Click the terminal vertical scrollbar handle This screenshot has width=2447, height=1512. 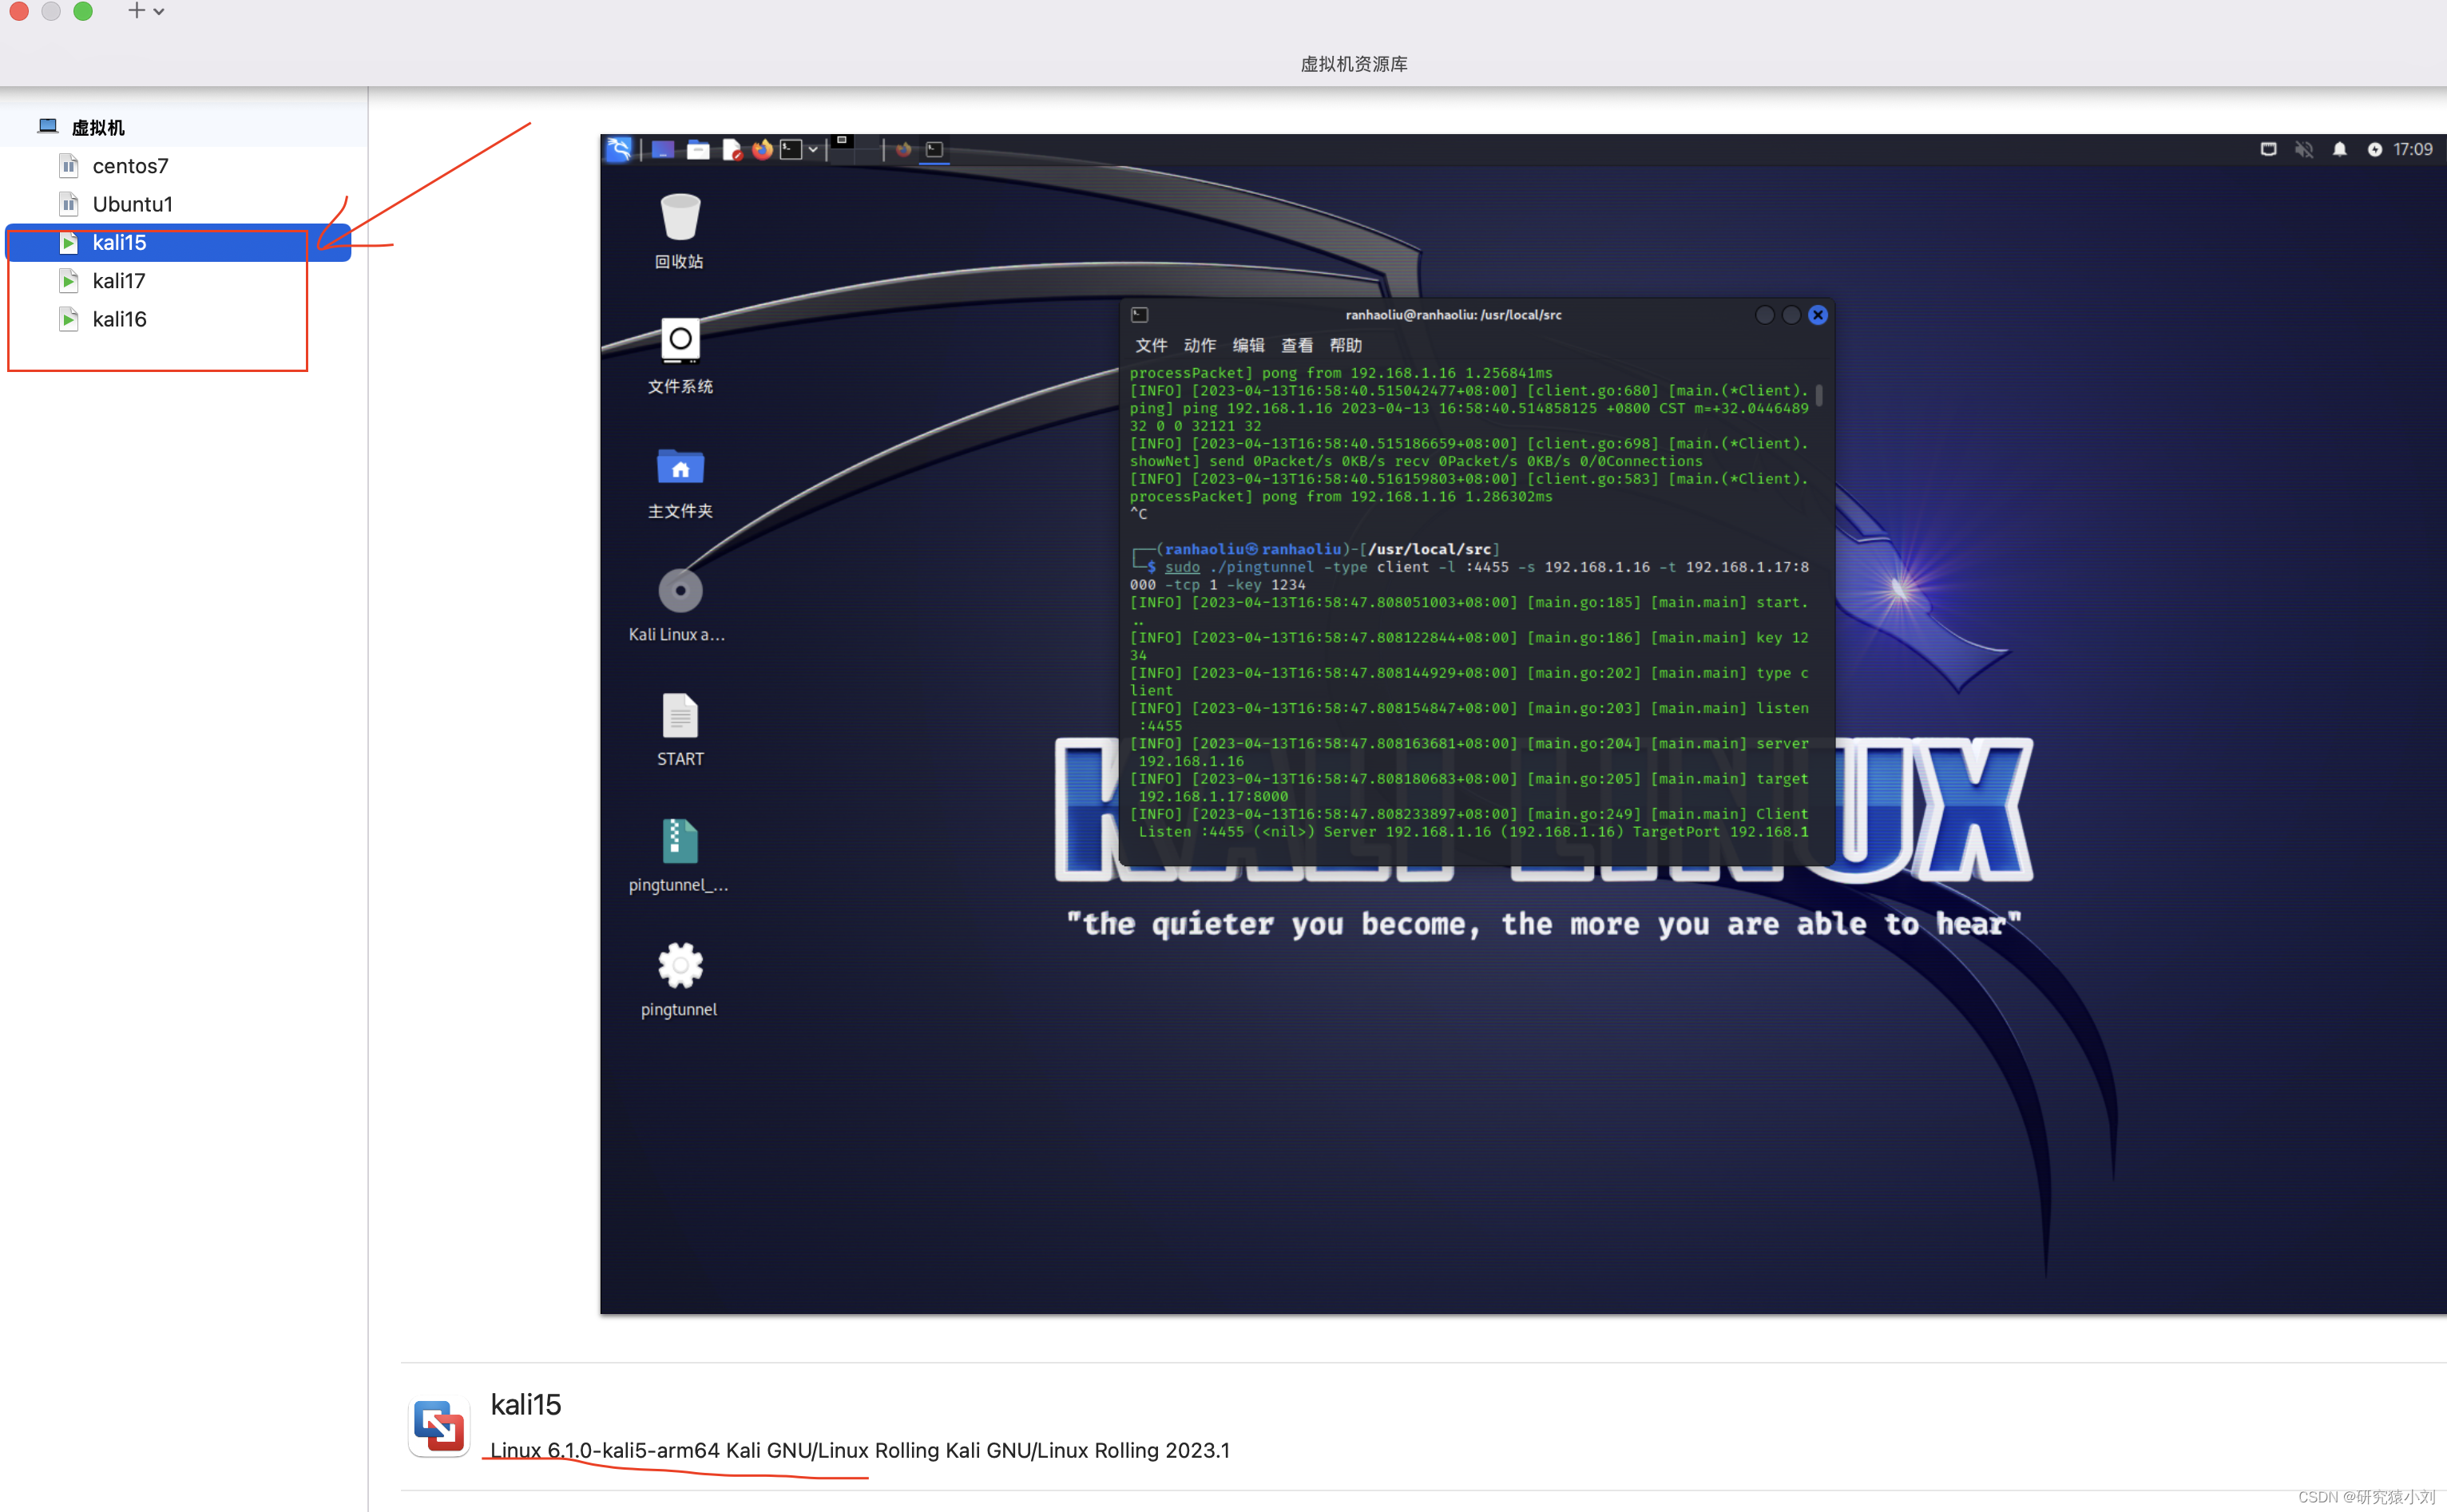[1818, 394]
